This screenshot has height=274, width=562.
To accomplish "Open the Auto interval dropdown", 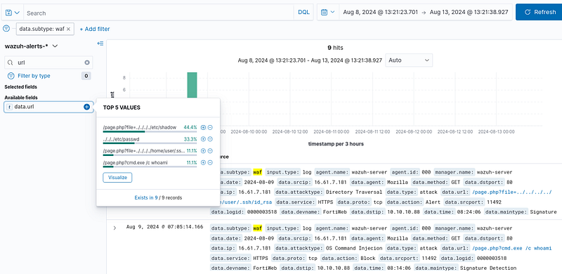I will point(409,60).
